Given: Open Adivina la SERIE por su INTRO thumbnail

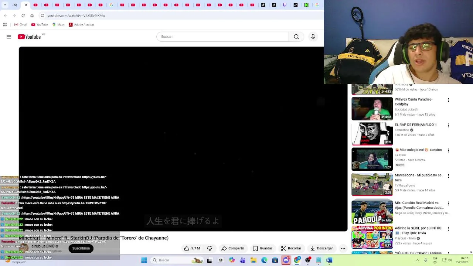Looking at the screenshot, I should pos(372,237).
